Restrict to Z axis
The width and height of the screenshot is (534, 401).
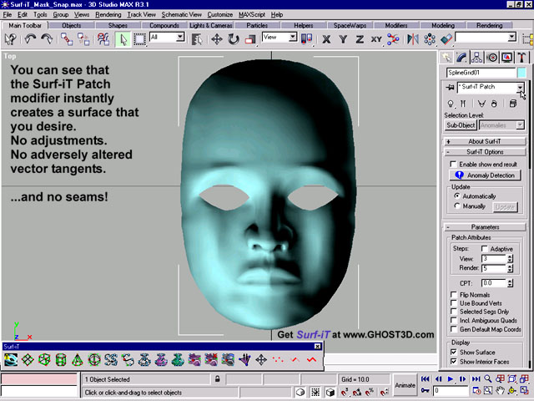point(360,39)
